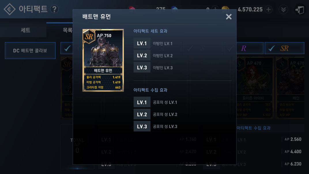This screenshot has width=309, height=174.
Task: Go back using the diamond arrow icon
Action: [x=10, y=9]
